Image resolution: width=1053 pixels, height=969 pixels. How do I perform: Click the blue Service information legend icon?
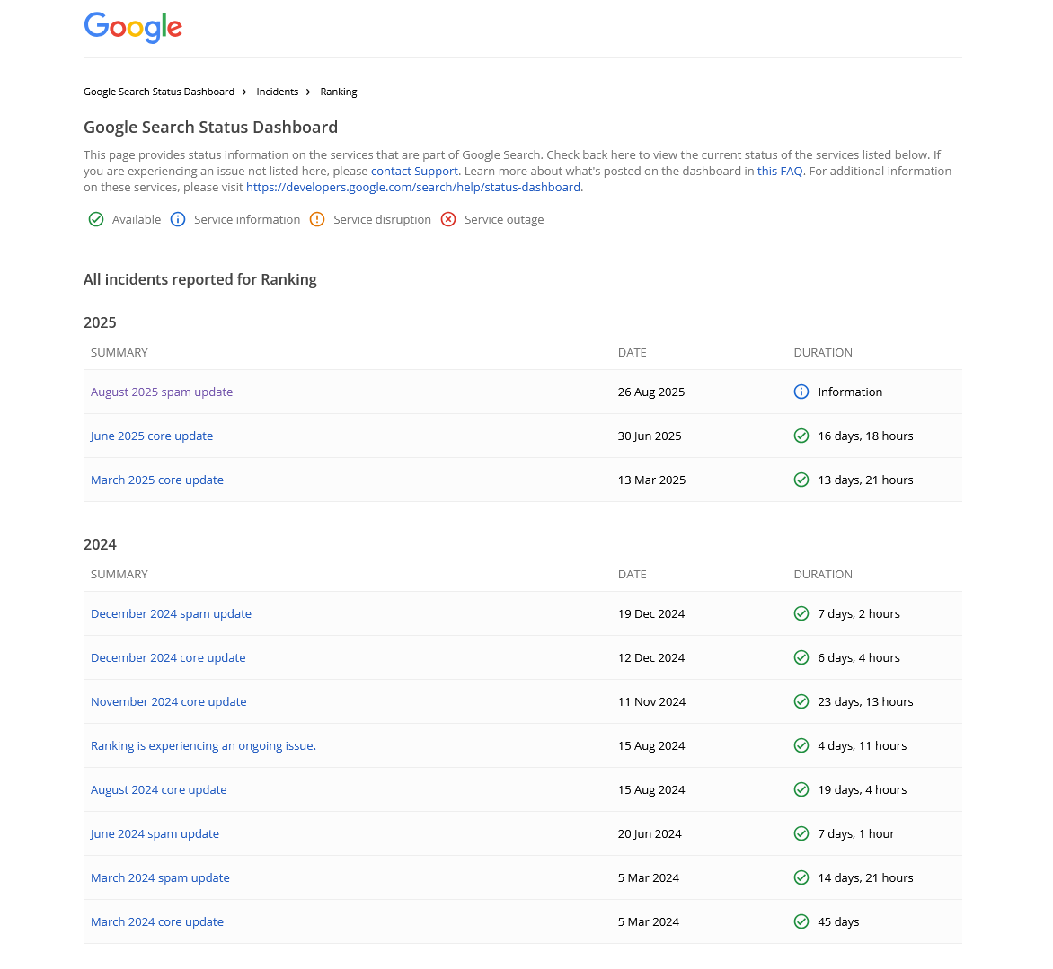[178, 219]
